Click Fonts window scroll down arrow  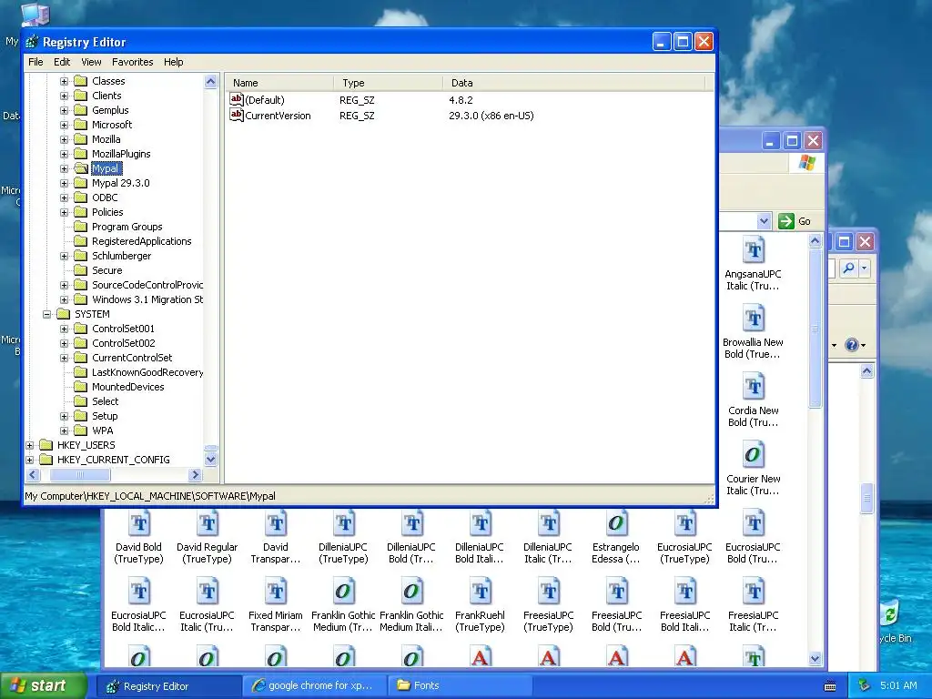(x=815, y=659)
